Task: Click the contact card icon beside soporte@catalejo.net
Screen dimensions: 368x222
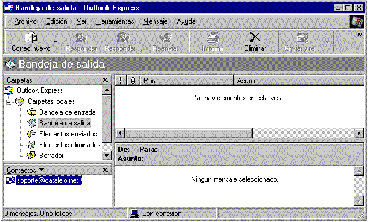Action: 10,180
